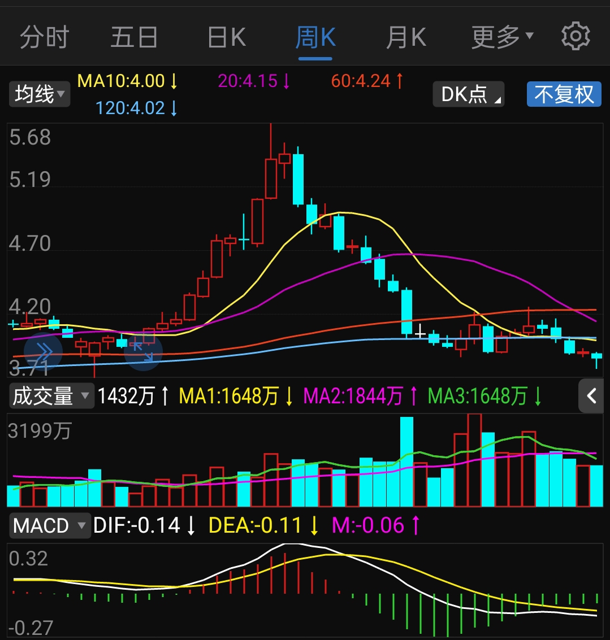This screenshot has height=640, width=610.
Task: Open the 更多 dropdown
Action: coord(502,37)
